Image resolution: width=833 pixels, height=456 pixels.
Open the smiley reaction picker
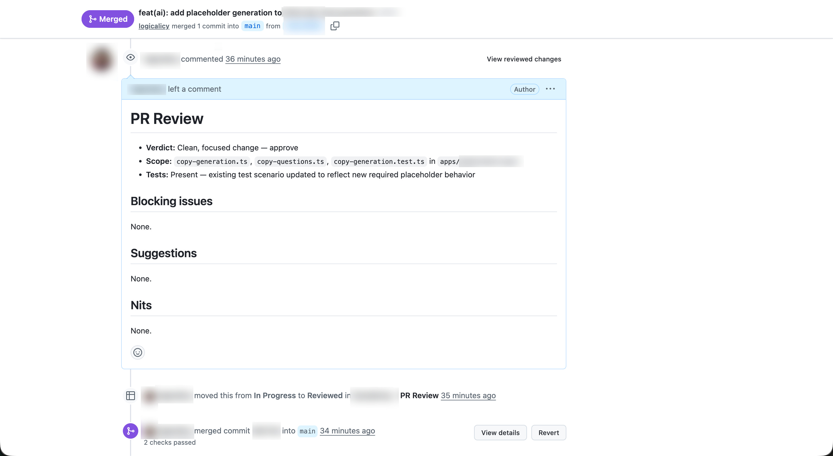coord(137,352)
